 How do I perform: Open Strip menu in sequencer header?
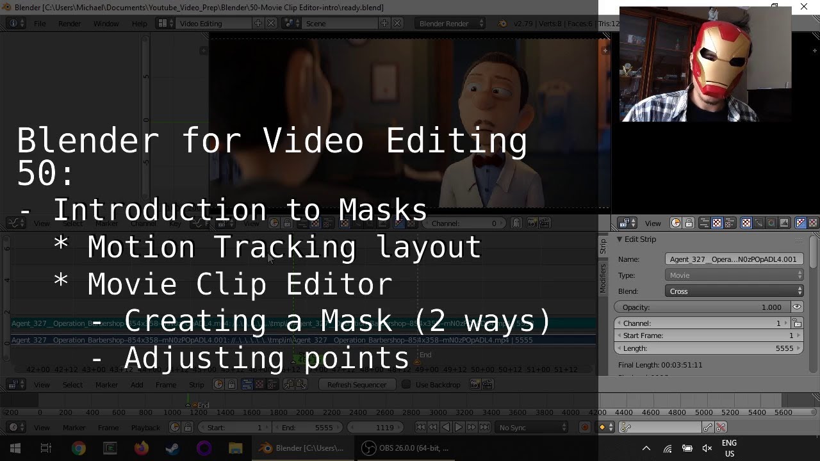196,385
